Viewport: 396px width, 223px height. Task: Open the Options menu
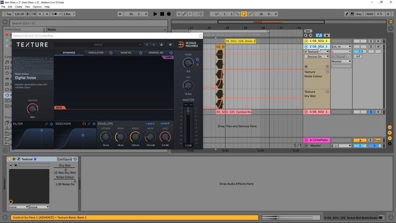click(x=37, y=7)
